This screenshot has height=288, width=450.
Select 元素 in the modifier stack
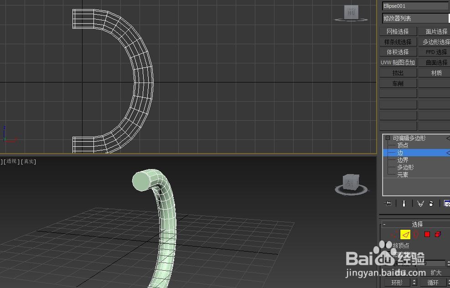tap(403, 175)
